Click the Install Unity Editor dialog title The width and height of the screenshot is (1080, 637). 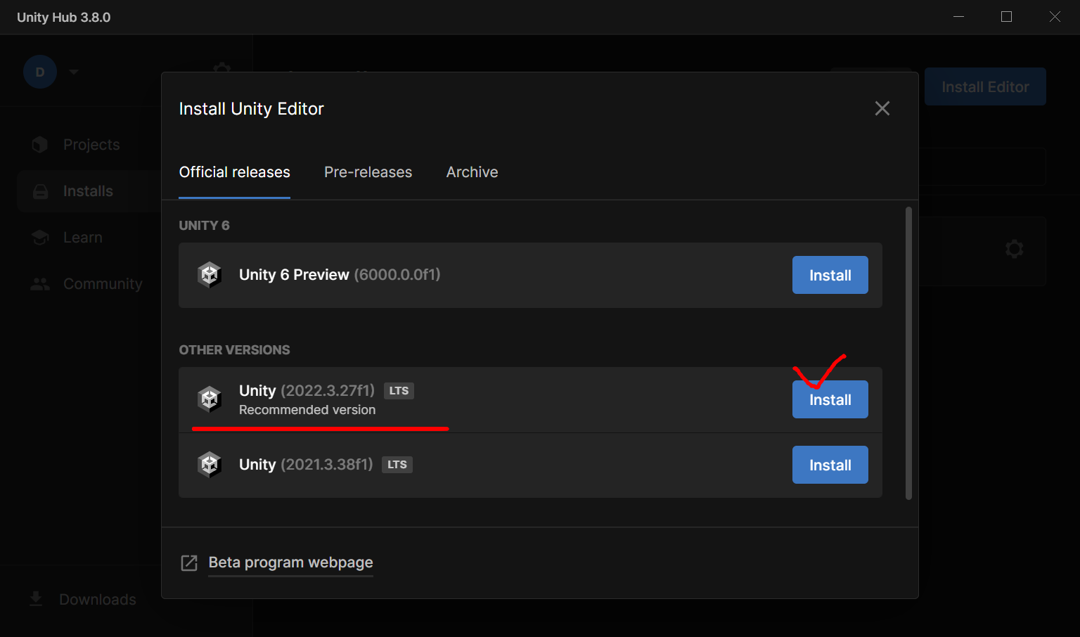point(251,109)
